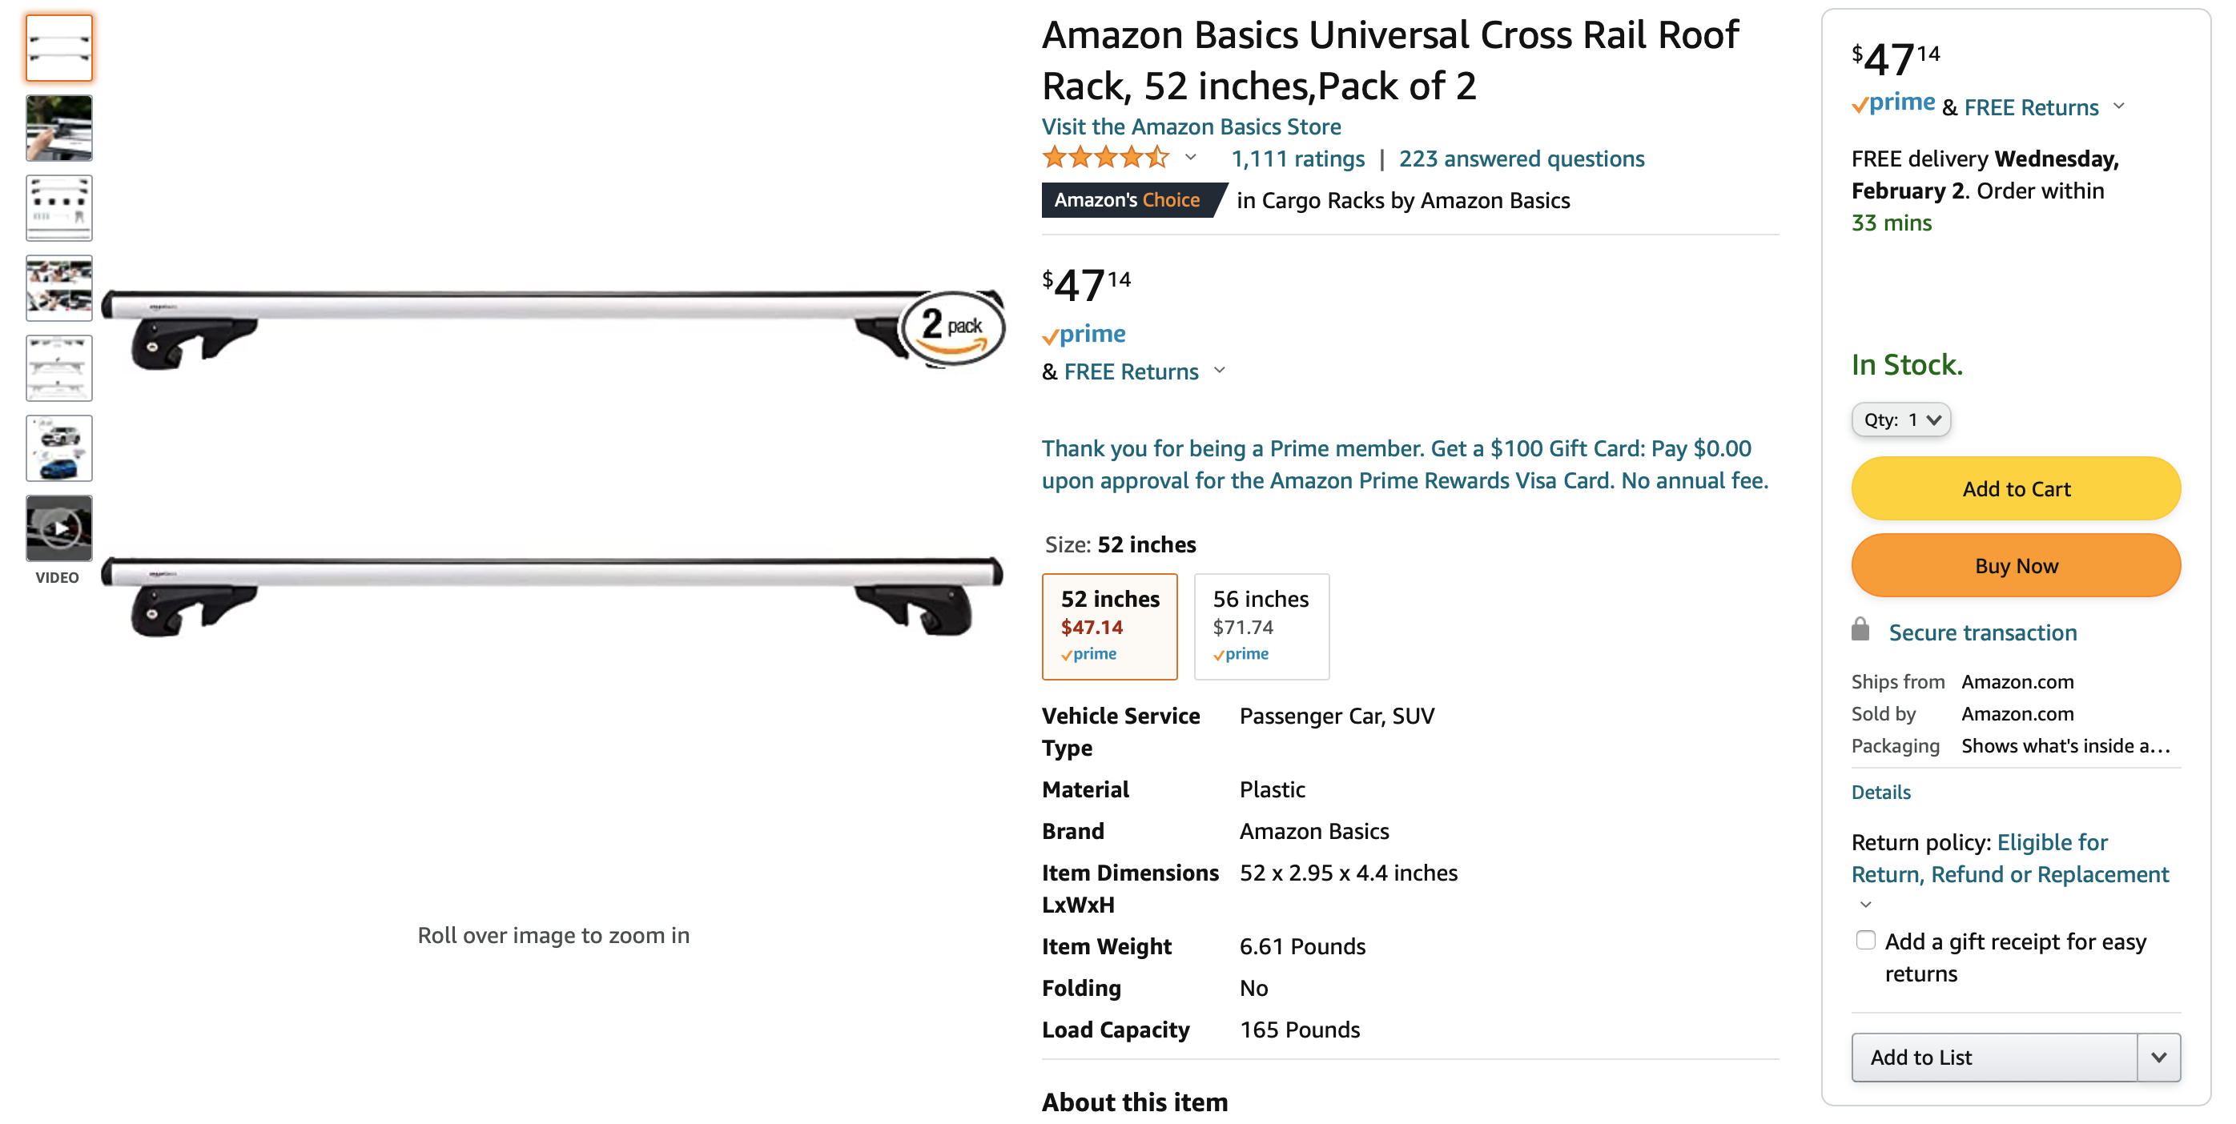This screenshot has height=1124, width=2236.
Task: Expand the star ratings breakdown chevron
Action: click(1191, 157)
